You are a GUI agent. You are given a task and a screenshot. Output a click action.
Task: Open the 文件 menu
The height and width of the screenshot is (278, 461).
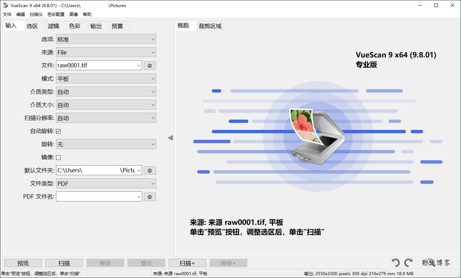[x=7, y=15]
